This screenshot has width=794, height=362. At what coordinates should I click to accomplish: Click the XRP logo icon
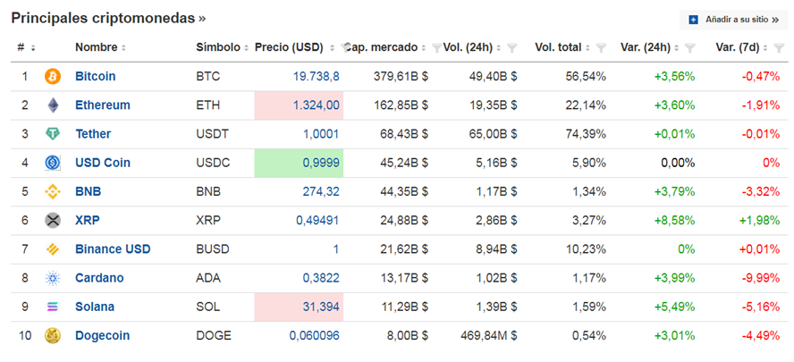click(x=53, y=220)
